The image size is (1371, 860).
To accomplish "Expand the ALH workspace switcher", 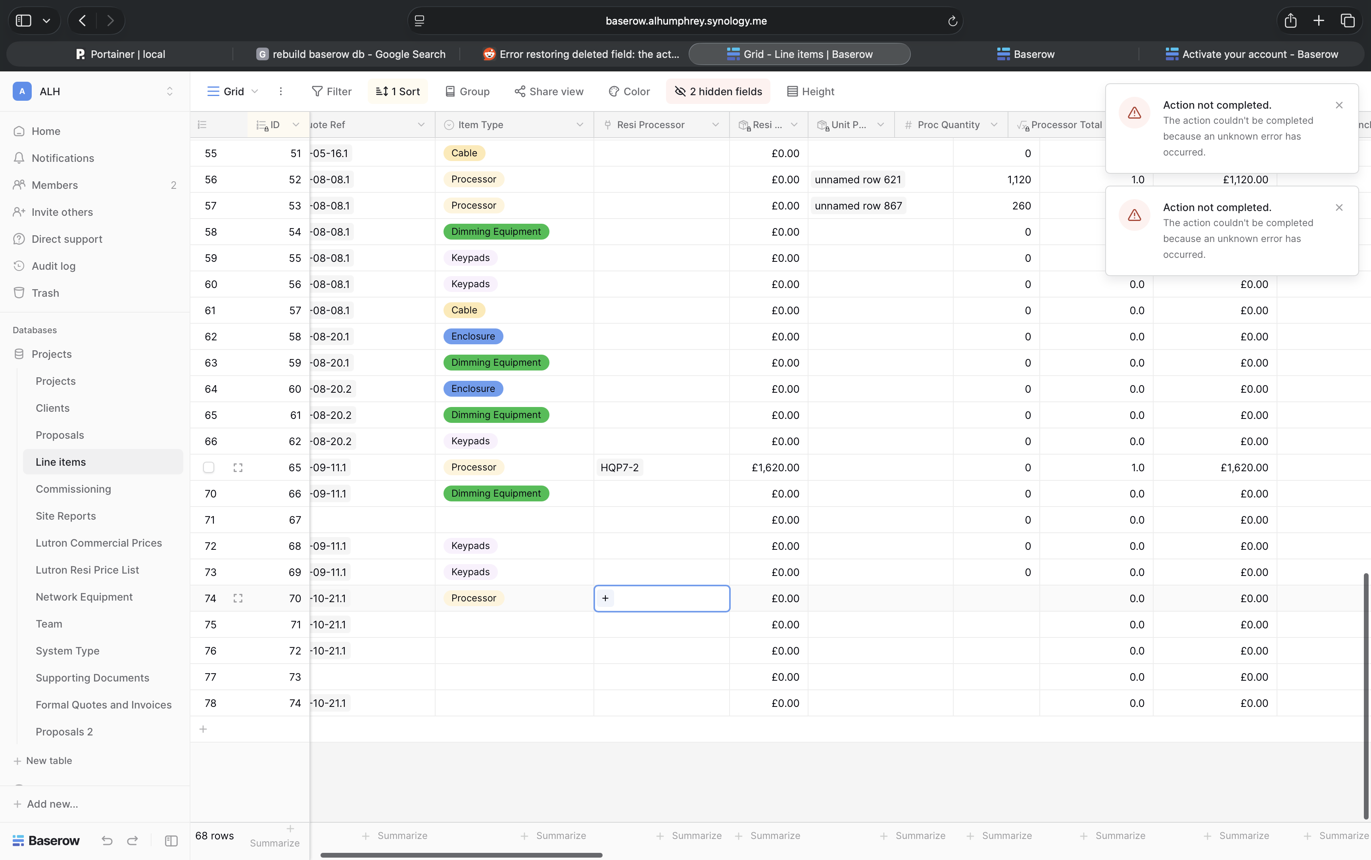I will click(x=169, y=92).
